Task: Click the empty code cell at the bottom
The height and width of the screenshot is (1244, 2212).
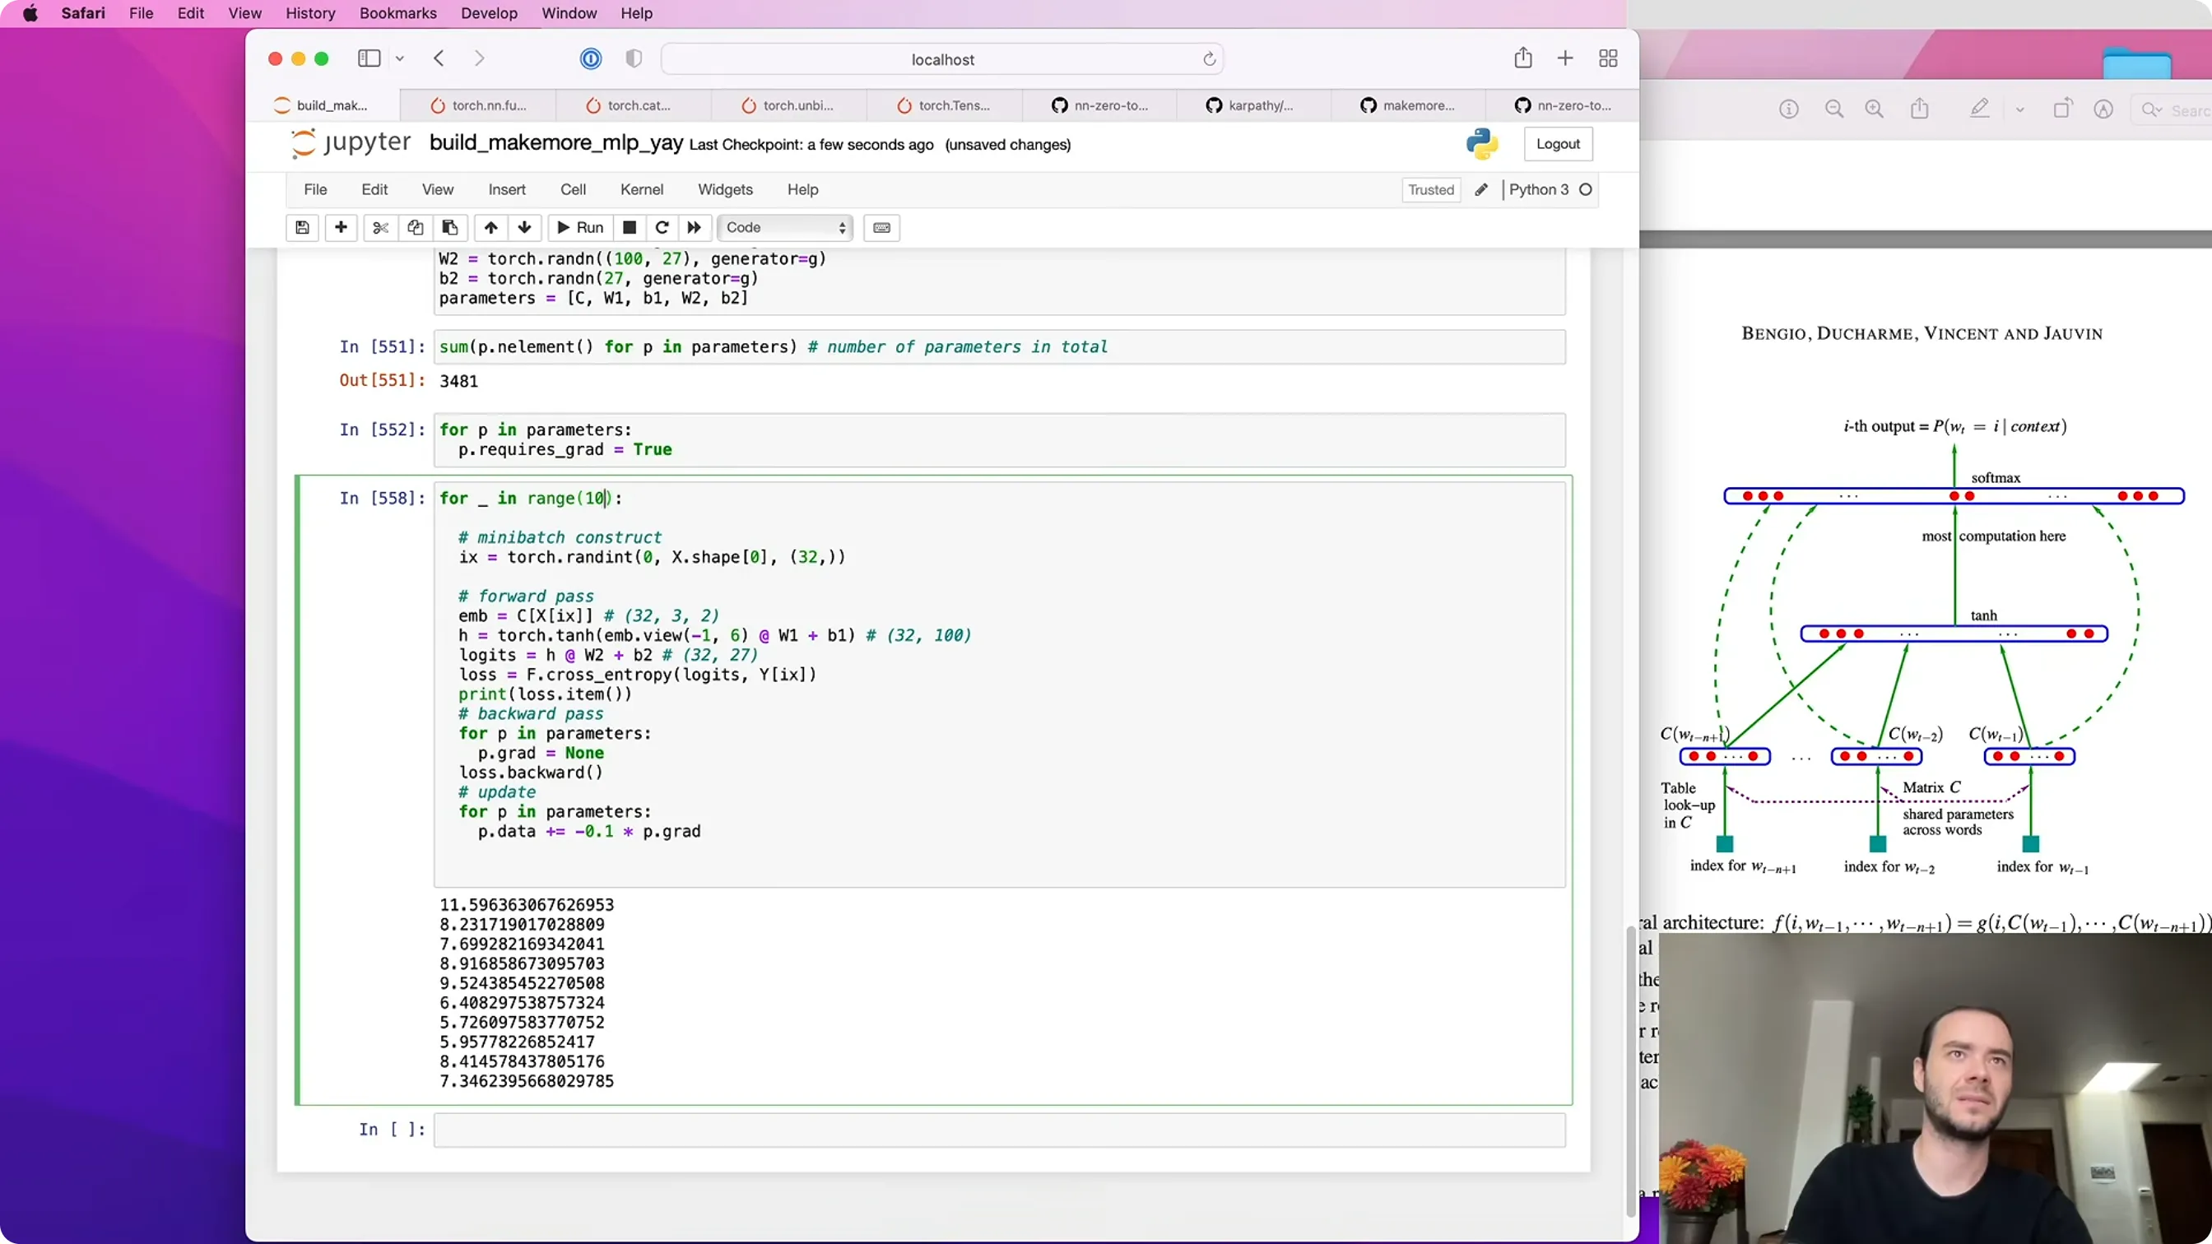Action: (1000, 1130)
